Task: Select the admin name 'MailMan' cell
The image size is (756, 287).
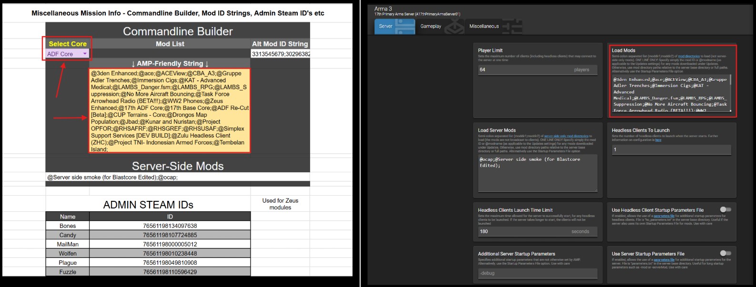Action: (x=68, y=244)
